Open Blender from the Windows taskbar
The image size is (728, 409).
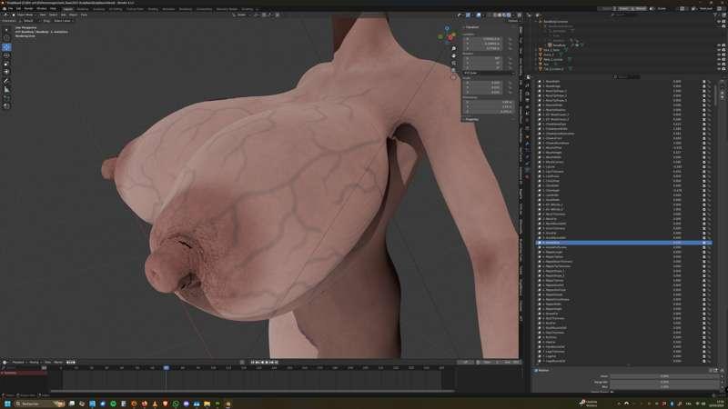pyautogui.click(x=227, y=404)
